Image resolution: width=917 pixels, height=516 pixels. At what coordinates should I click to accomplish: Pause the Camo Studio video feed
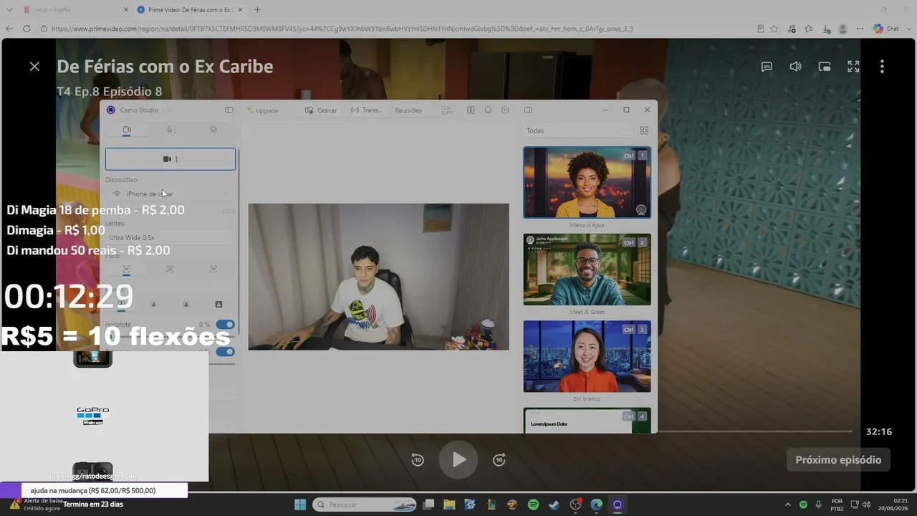[471, 110]
